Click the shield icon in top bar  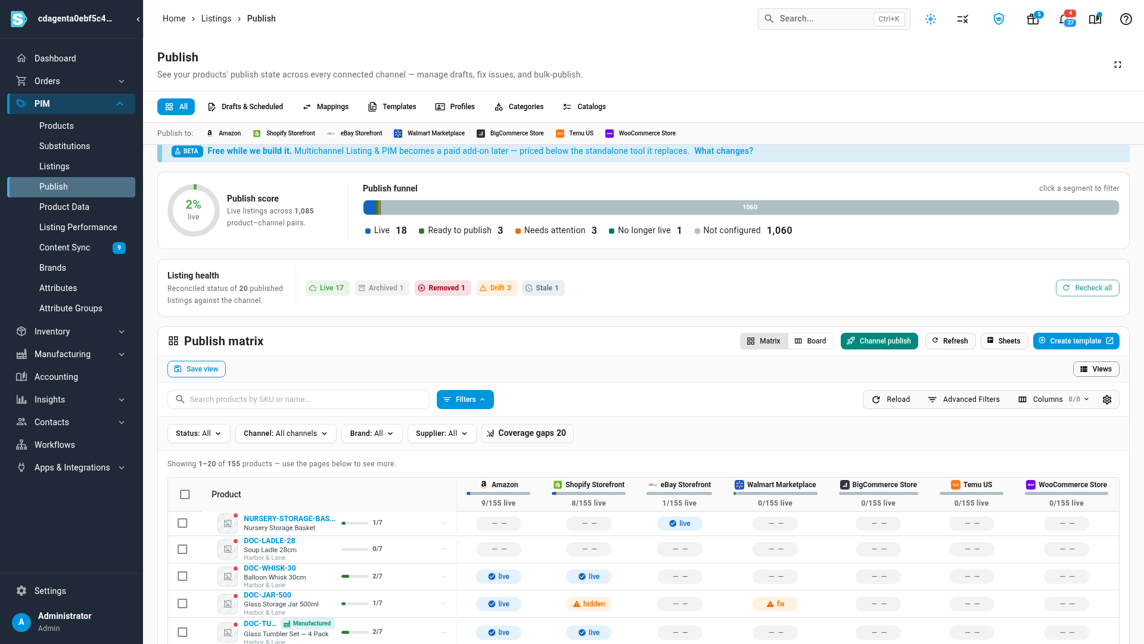999,19
